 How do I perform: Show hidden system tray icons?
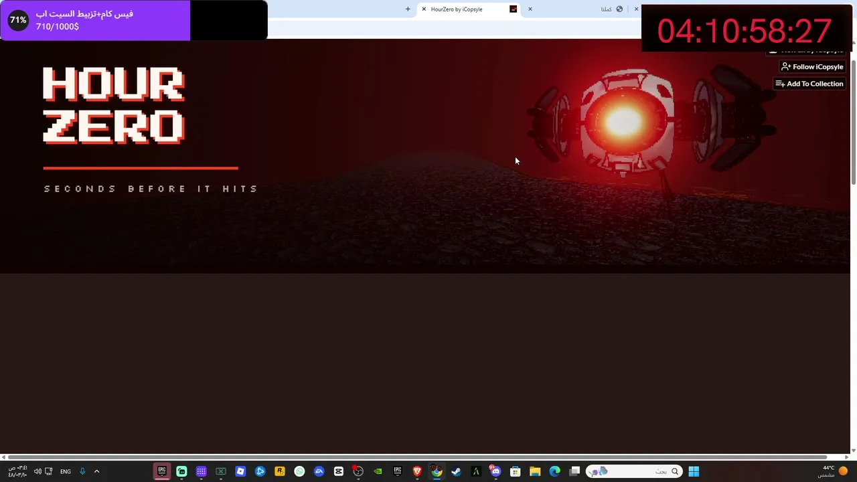click(x=96, y=471)
